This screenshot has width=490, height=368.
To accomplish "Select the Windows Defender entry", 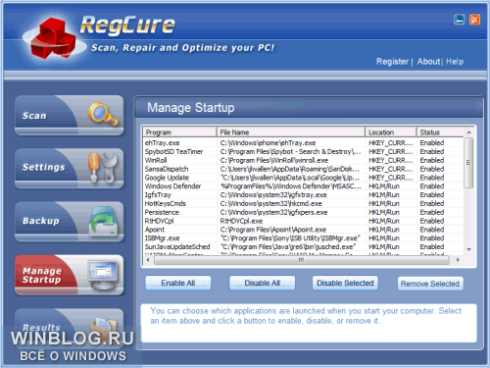I will tap(304, 186).
